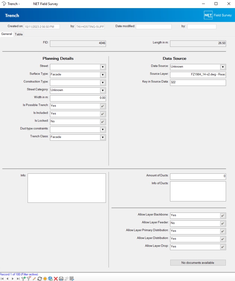
Task: Click the remove filter funnel icon
Action: tap(29, 279)
